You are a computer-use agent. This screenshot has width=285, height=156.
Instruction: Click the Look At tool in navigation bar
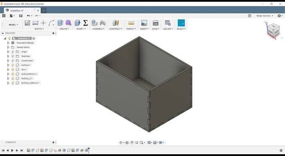(x=127, y=143)
